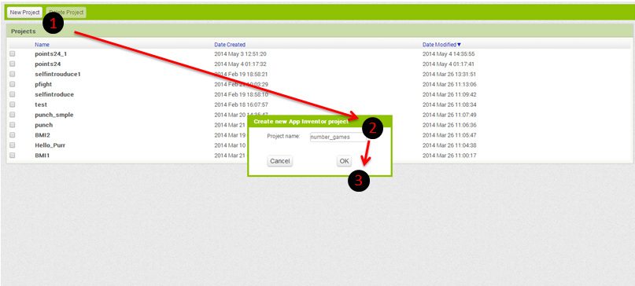Open the points24 project
This screenshot has width=635, height=286.
pyautogui.click(x=48, y=64)
